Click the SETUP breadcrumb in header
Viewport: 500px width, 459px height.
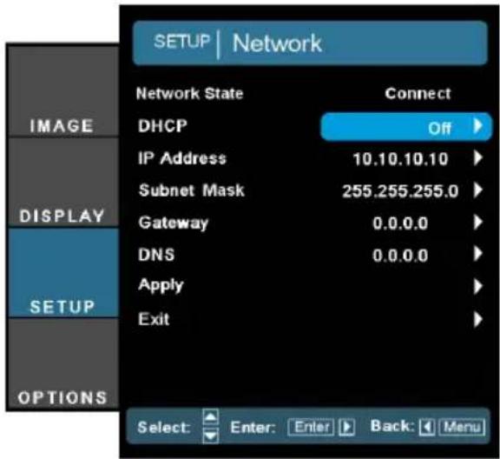181,42
